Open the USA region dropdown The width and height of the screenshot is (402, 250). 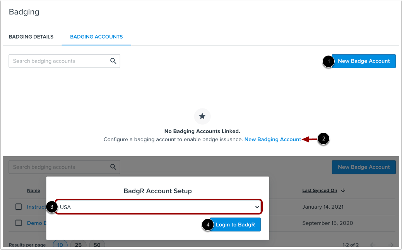click(x=159, y=207)
